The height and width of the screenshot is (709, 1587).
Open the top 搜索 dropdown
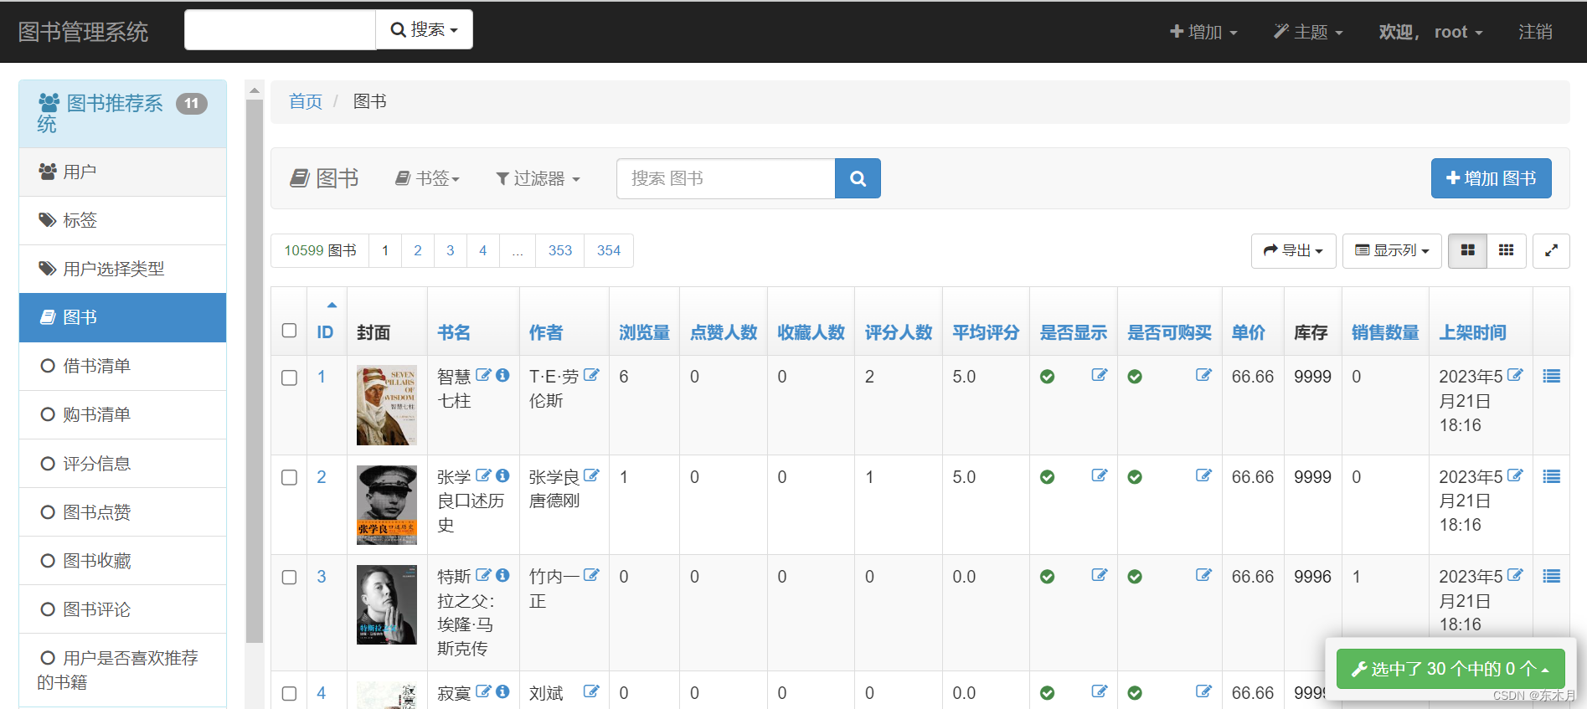[425, 30]
